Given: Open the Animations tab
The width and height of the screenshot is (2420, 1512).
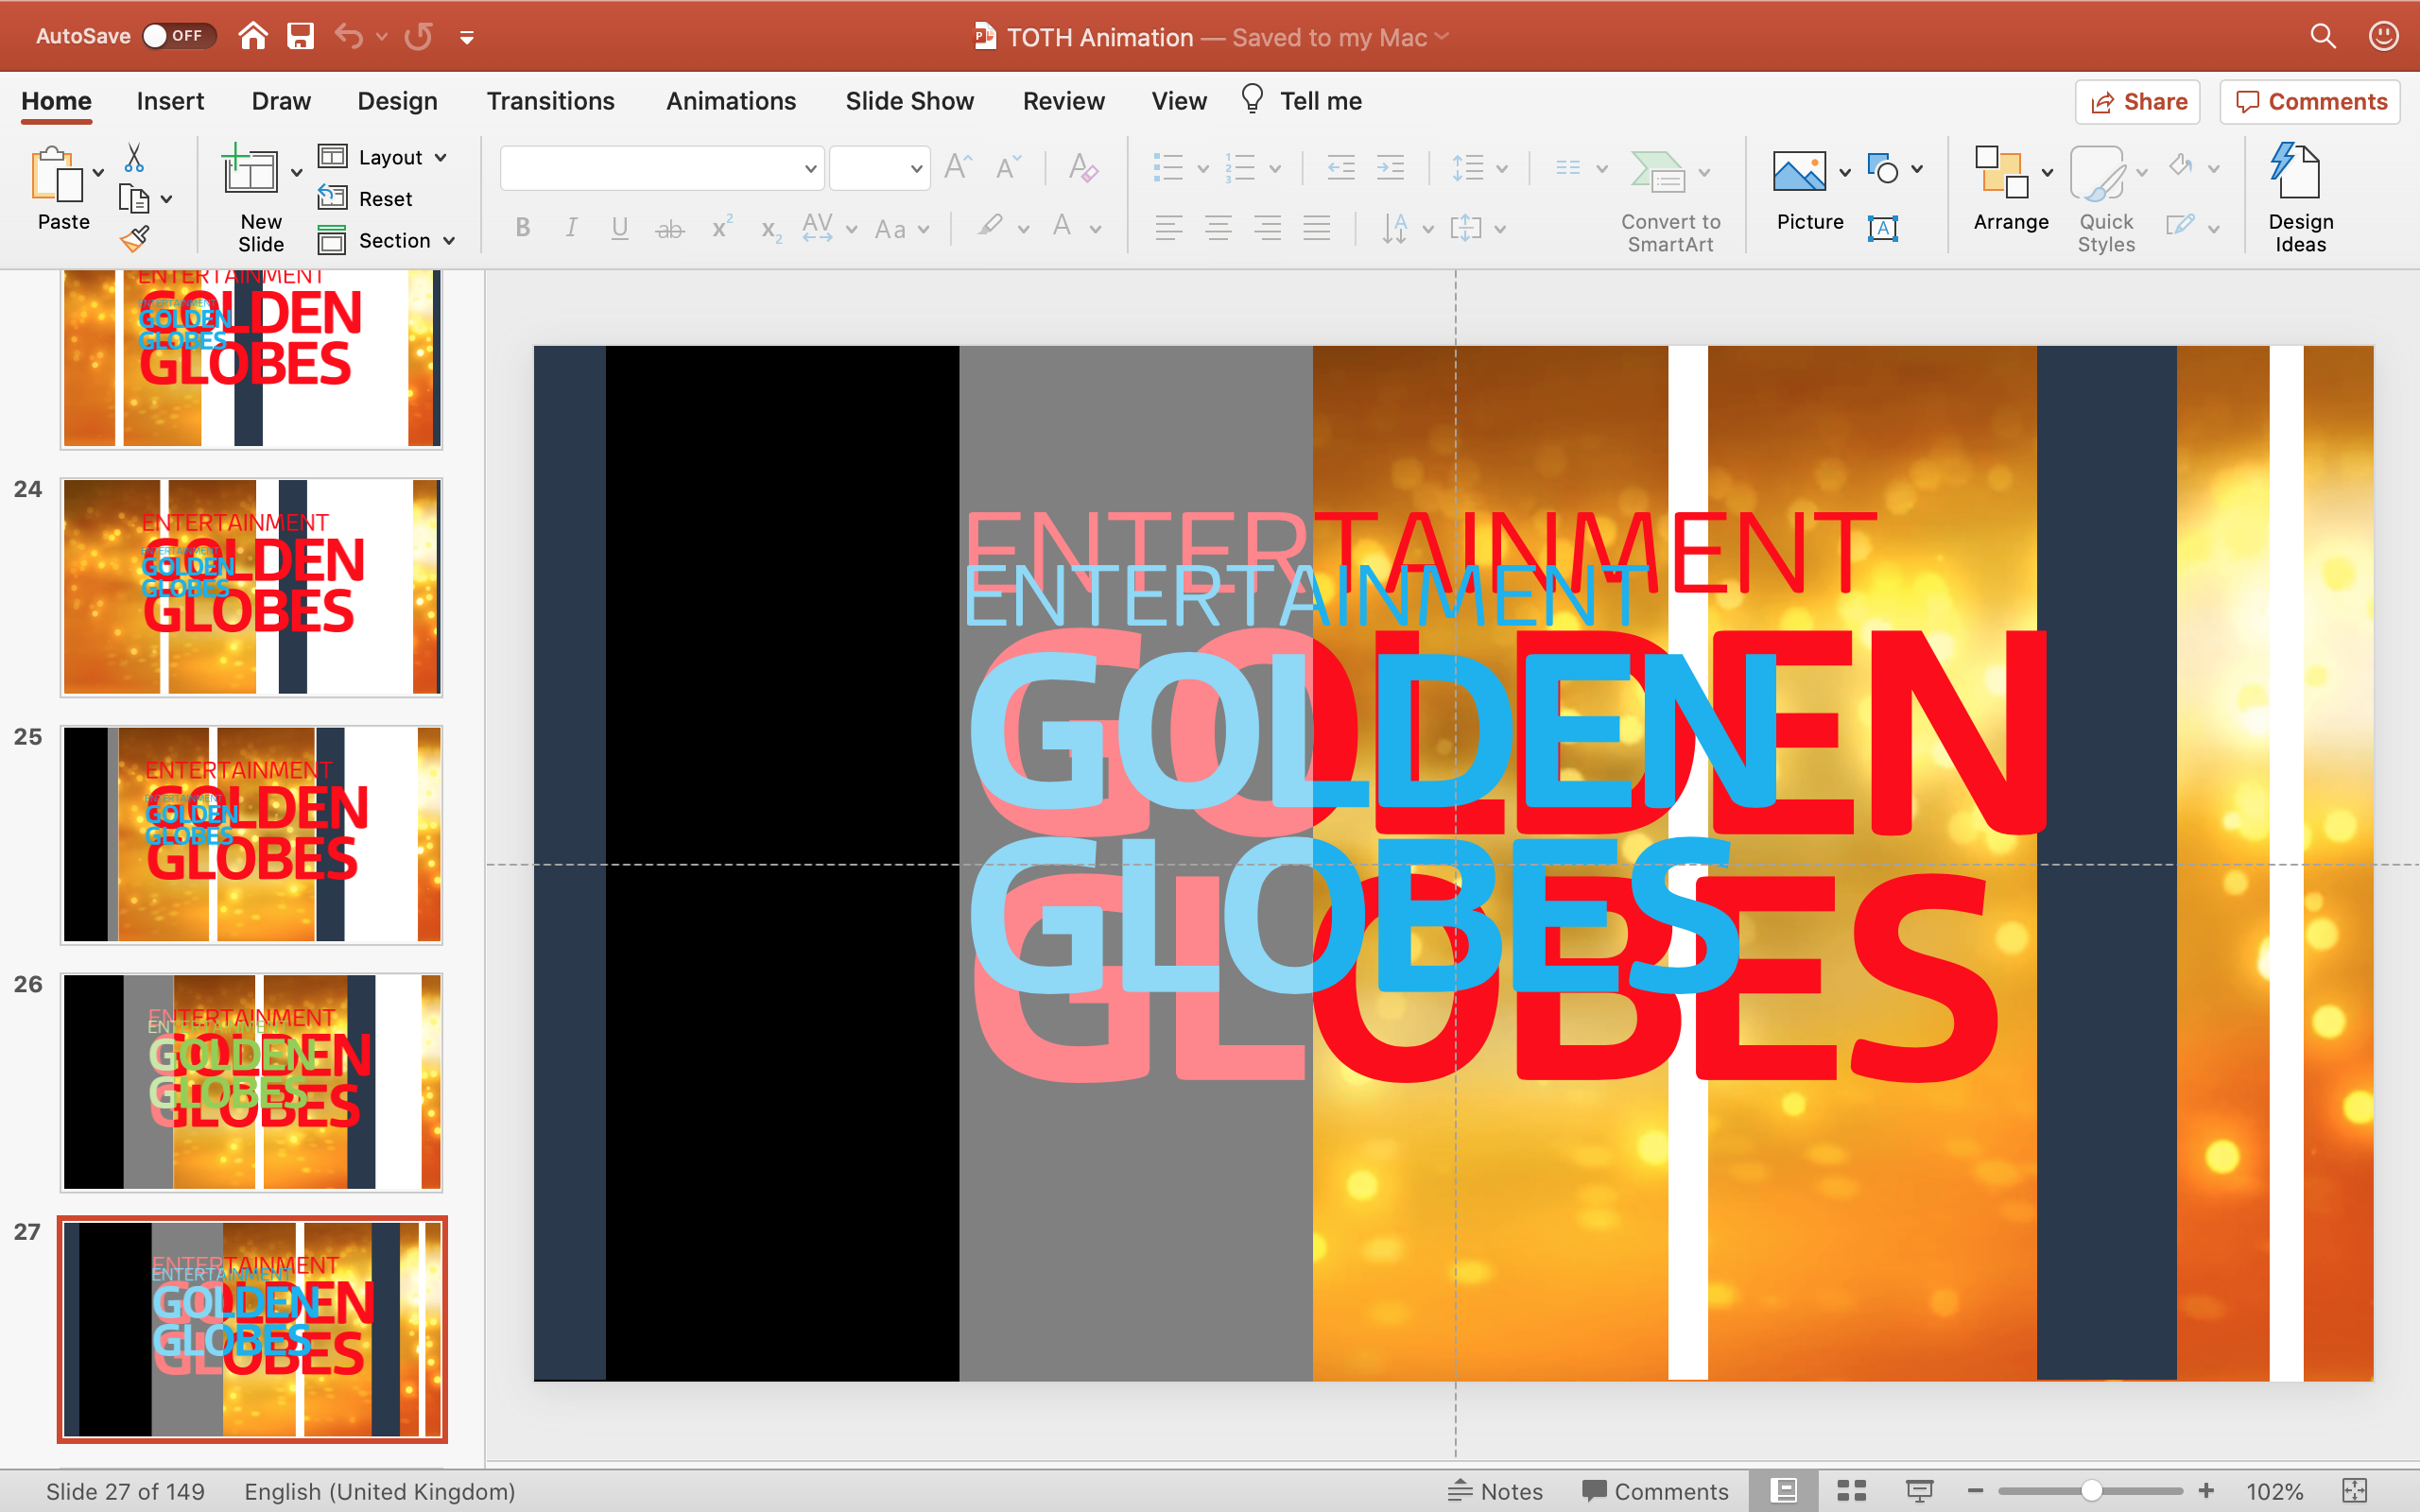Looking at the screenshot, I should coord(731,101).
